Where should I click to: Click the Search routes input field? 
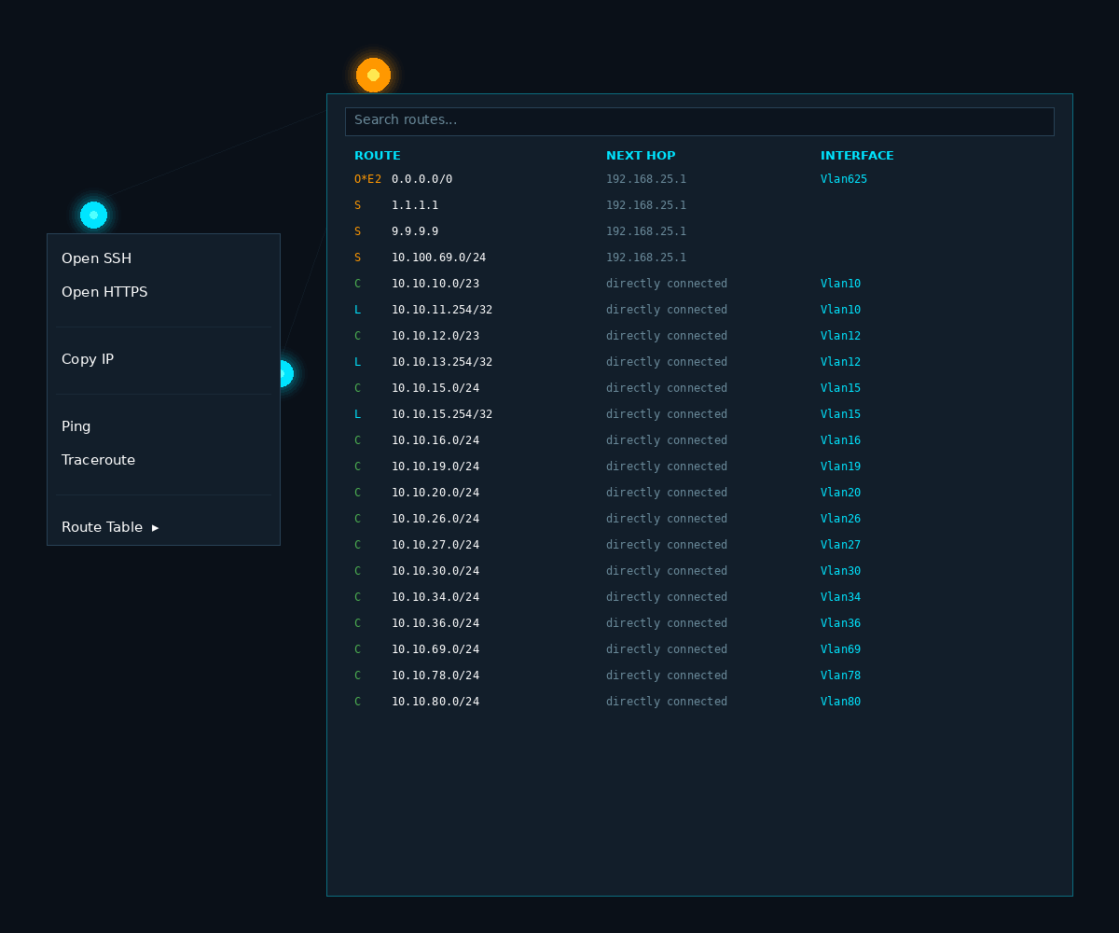(699, 121)
